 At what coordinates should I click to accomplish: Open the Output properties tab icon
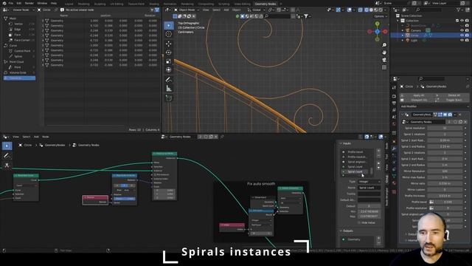pyautogui.click(x=394, y=103)
